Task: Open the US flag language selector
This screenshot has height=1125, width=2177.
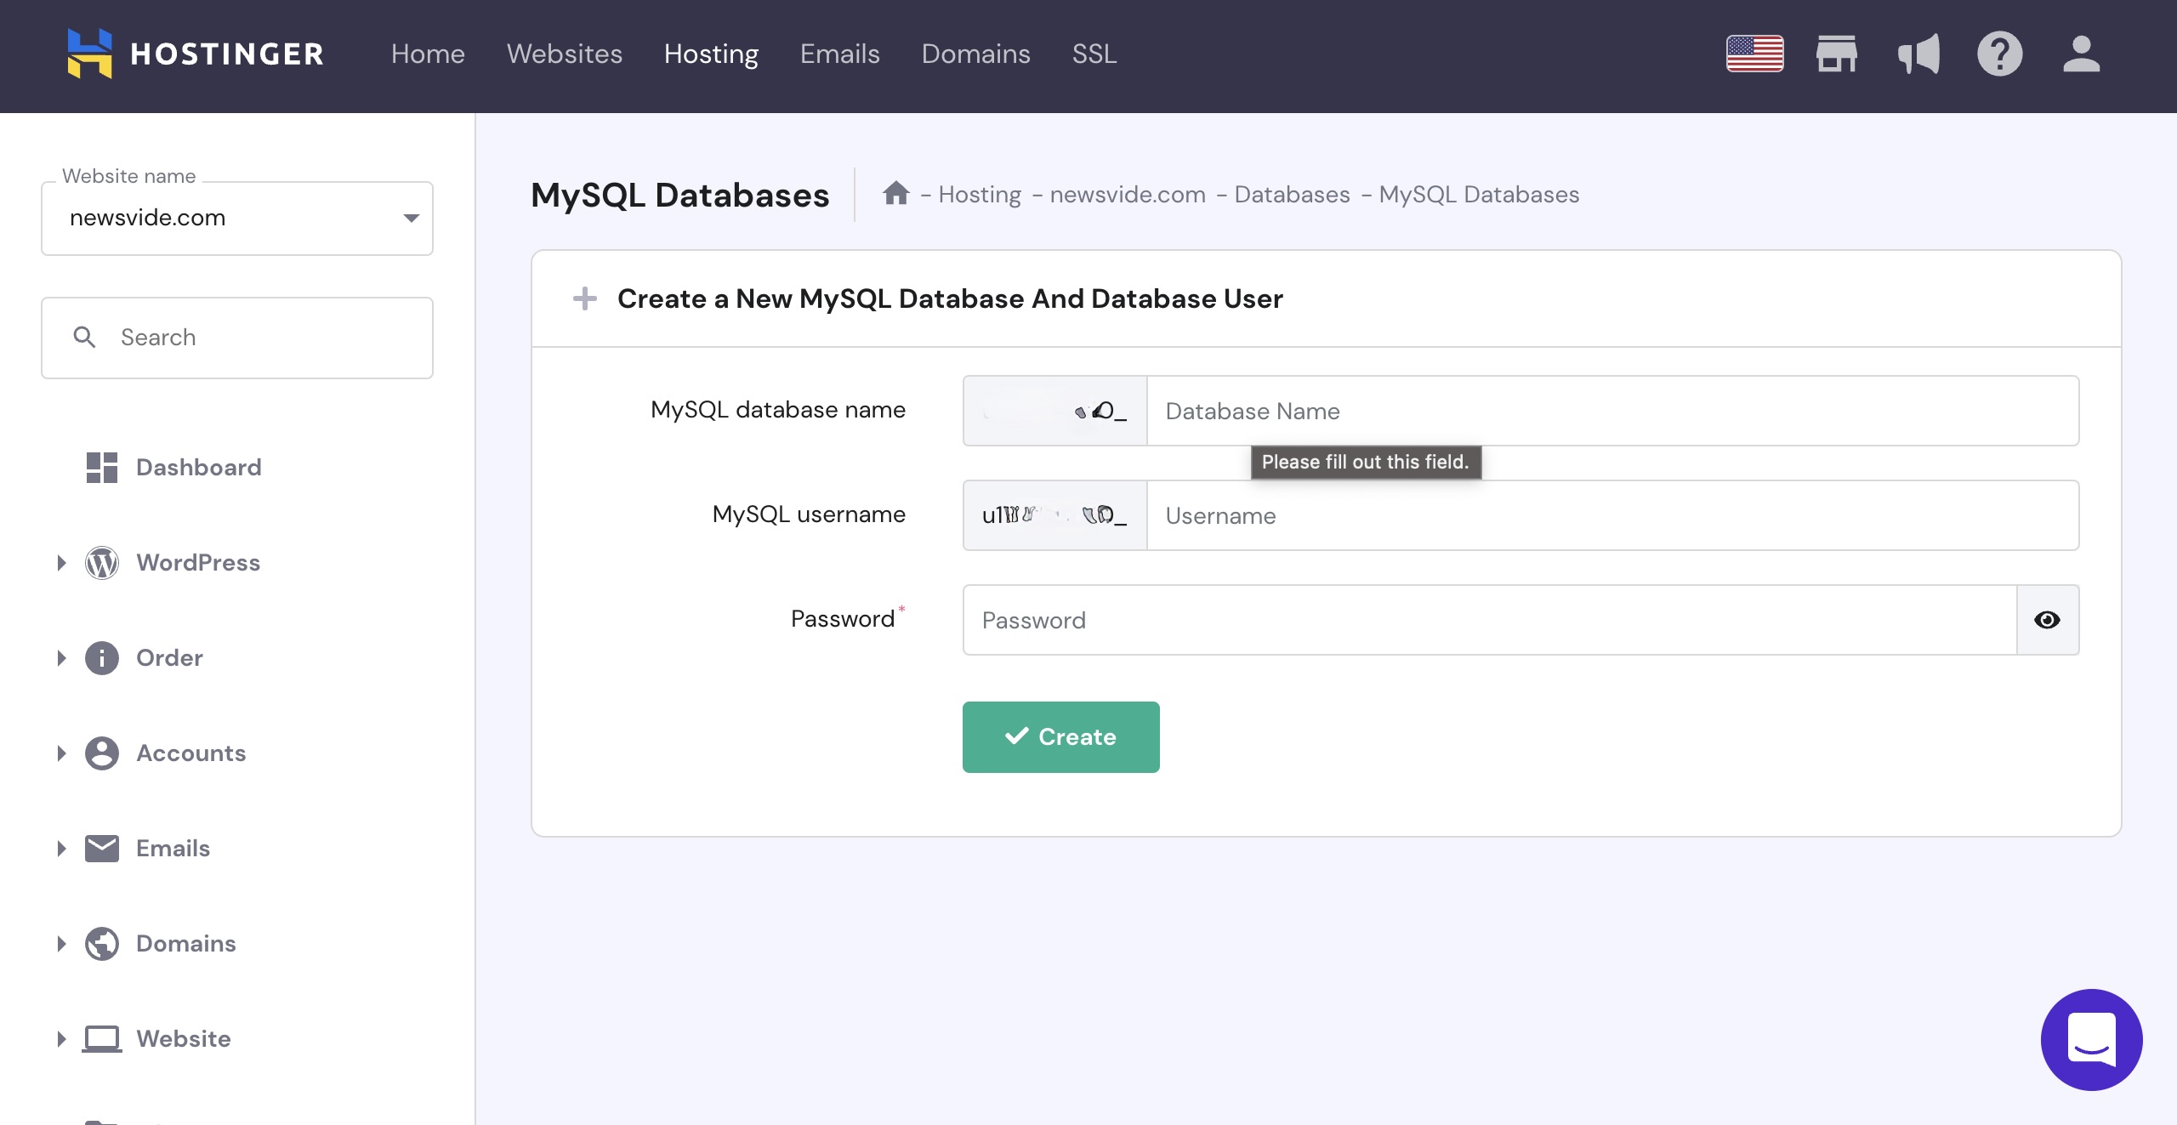Action: 1754,54
